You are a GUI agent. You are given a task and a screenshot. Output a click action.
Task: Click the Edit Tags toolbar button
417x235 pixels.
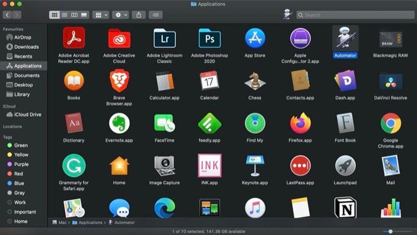coord(155,15)
